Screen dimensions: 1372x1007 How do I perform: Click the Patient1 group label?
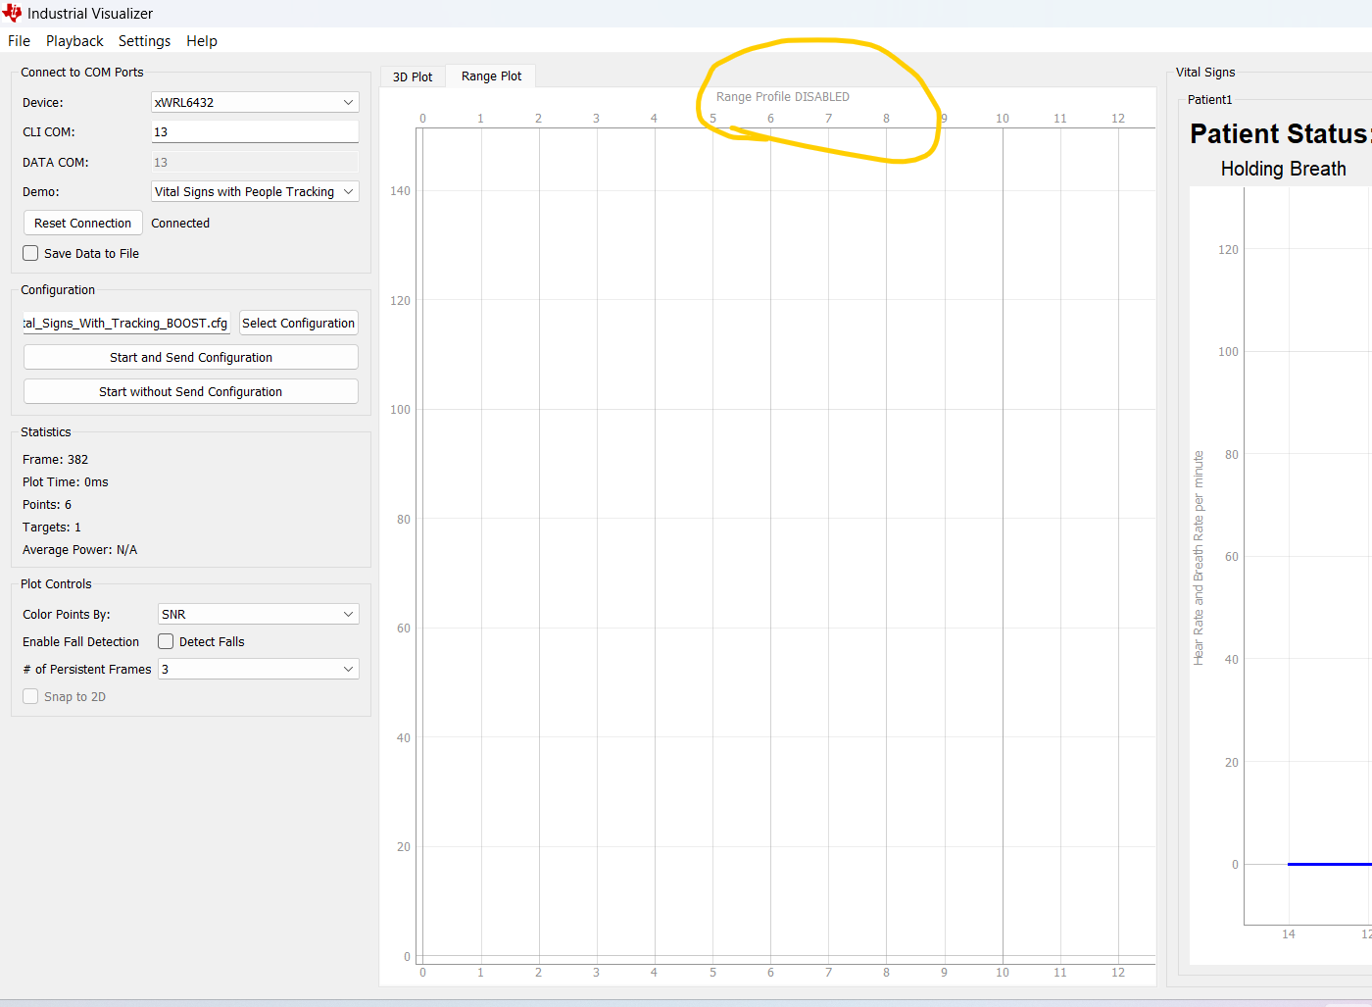point(1210,99)
